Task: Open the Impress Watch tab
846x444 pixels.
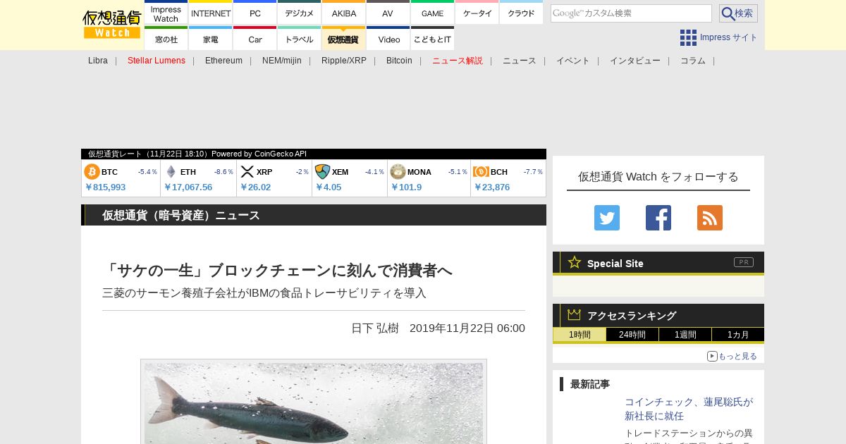Action: [x=166, y=13]
